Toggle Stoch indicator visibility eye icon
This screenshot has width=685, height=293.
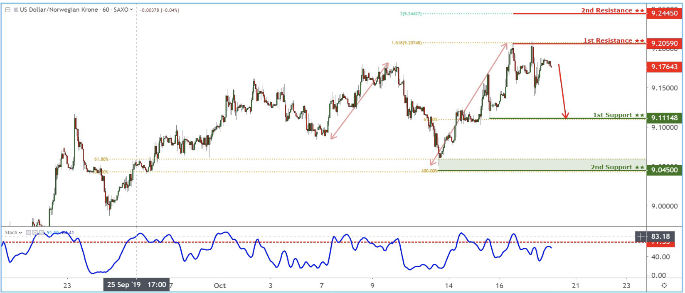[29, 233]
